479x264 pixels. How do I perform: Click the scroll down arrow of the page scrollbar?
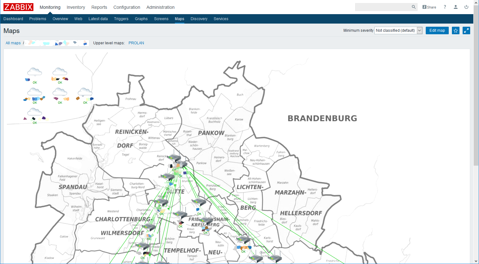tap(476, 261)
